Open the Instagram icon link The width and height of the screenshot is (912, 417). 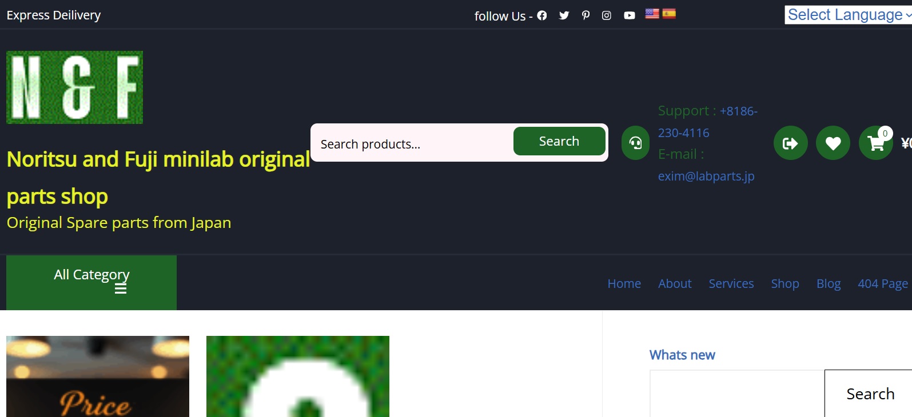[x=607, y=15]
